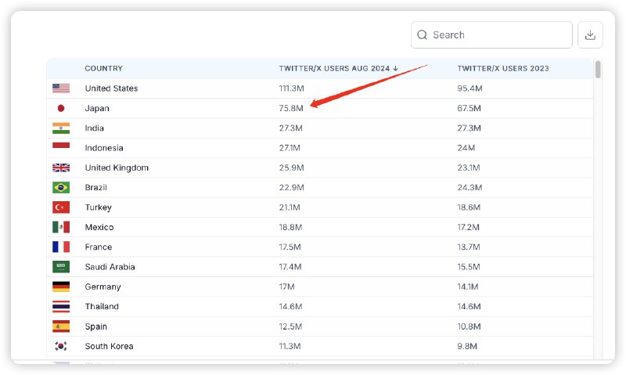Sort by Twitter/X Users 2023 column
The width and height of the screenshot is (626, 375).
pyautogui.click(x=502, y=69)
